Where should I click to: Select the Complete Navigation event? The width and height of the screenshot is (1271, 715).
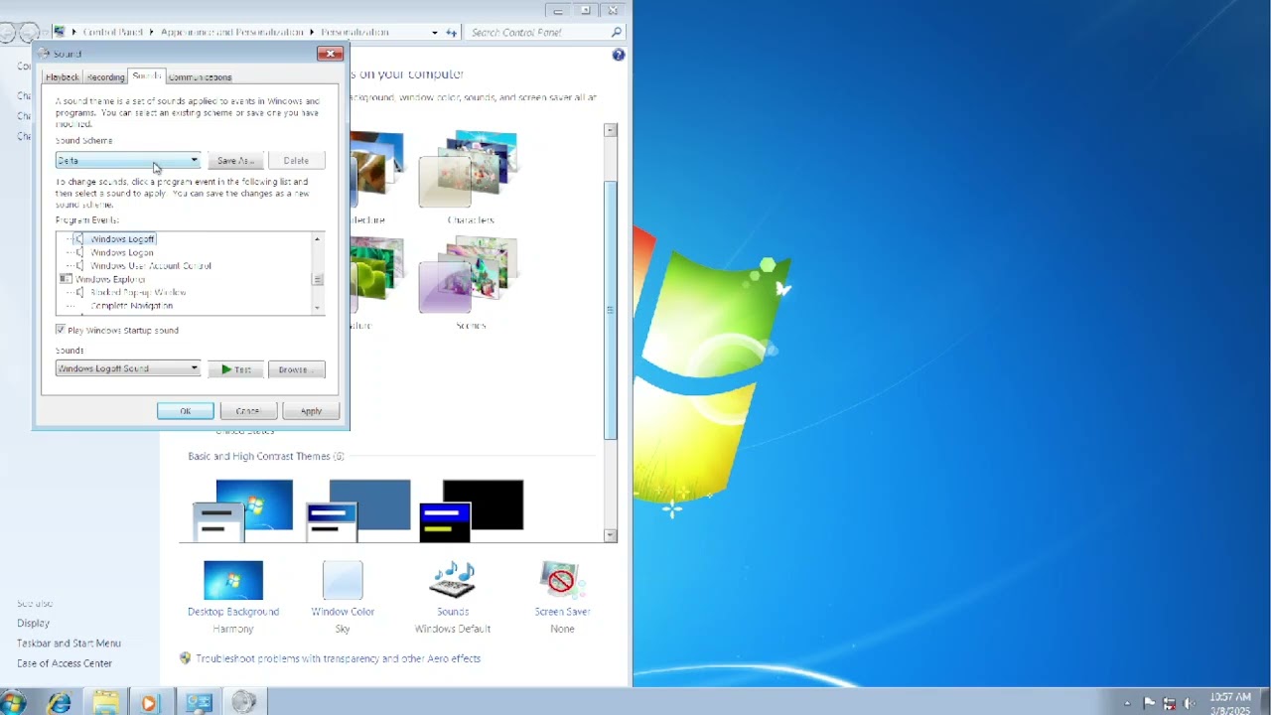click(131, 305)
